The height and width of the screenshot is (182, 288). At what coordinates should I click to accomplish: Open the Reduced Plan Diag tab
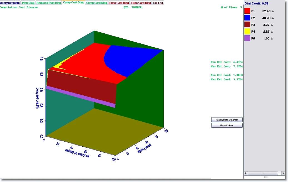click(x=49, y=3)
